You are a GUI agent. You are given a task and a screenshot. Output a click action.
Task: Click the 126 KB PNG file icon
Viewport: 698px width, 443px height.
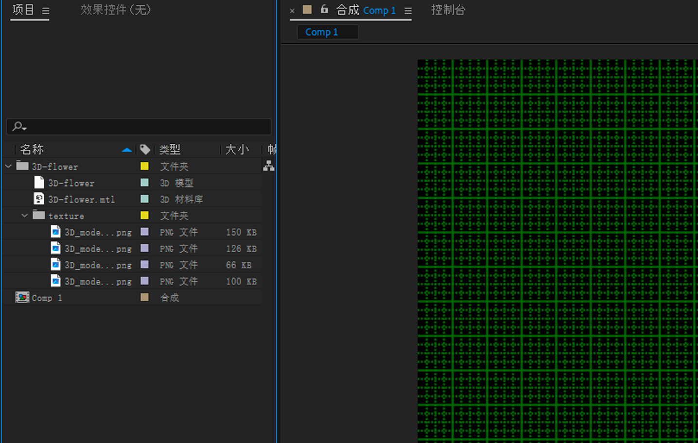pos(56,248)
